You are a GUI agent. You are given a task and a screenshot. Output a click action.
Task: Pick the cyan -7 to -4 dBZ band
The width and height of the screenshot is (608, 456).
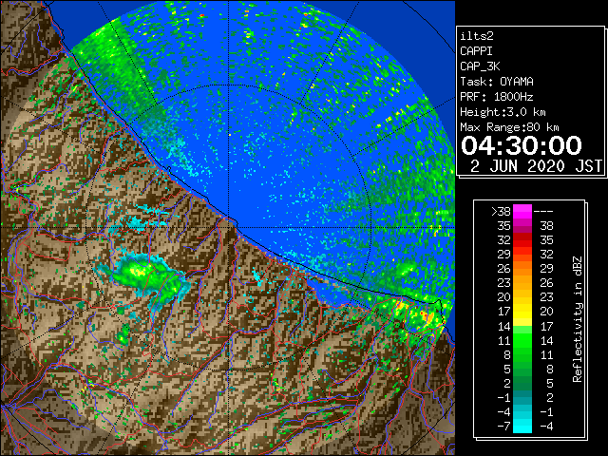[522, 426]
